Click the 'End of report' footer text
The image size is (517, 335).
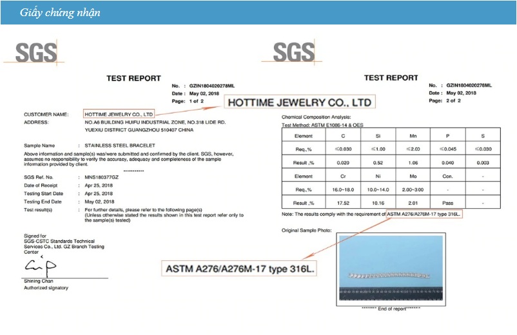click(x=391, y=309)
